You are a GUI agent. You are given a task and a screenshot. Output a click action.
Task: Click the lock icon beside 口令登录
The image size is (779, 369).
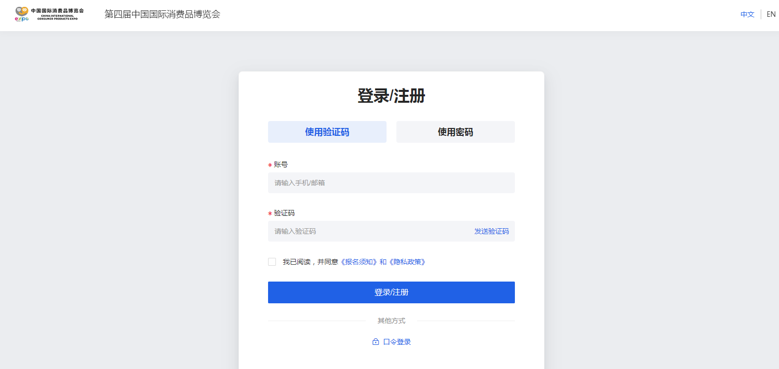point(376,342)
